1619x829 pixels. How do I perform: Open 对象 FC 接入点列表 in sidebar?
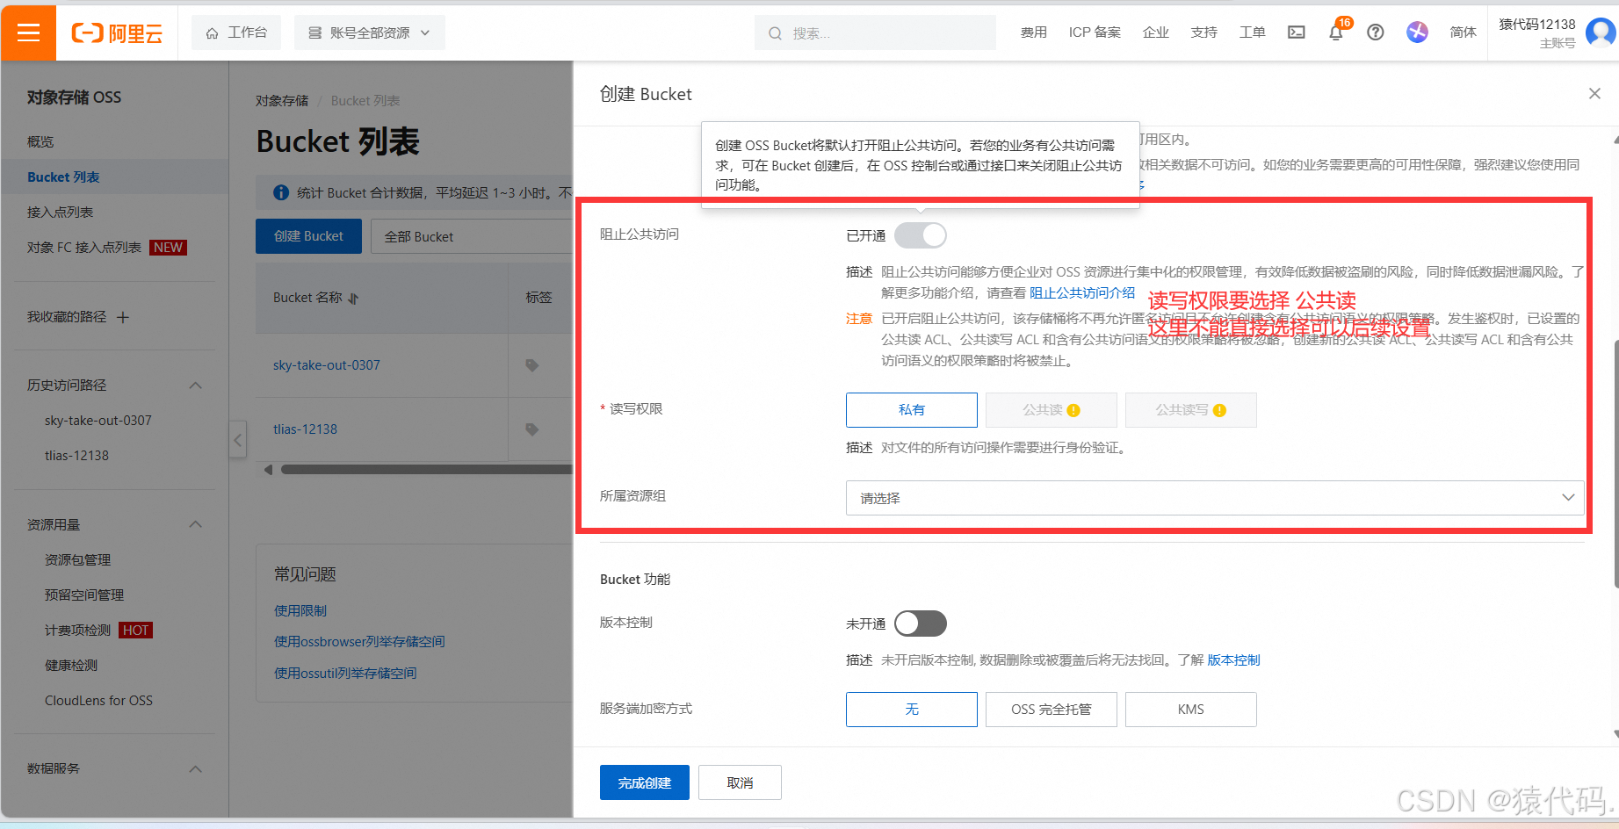coord(84,248)
